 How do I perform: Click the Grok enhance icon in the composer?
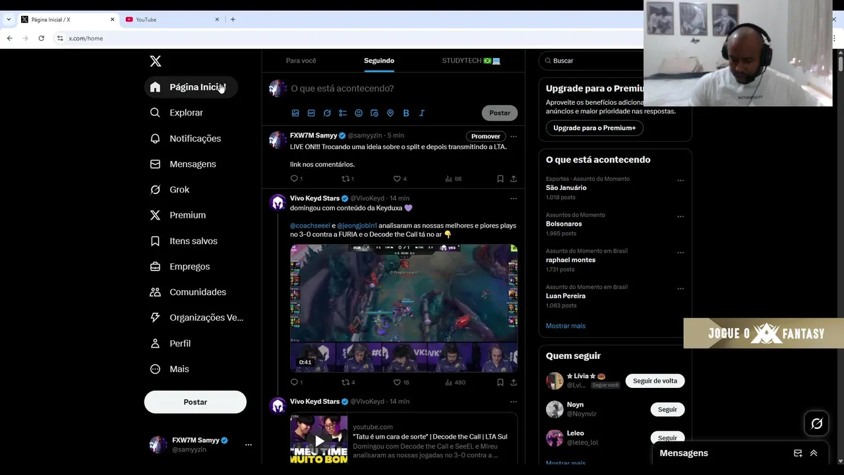[327, 113]
